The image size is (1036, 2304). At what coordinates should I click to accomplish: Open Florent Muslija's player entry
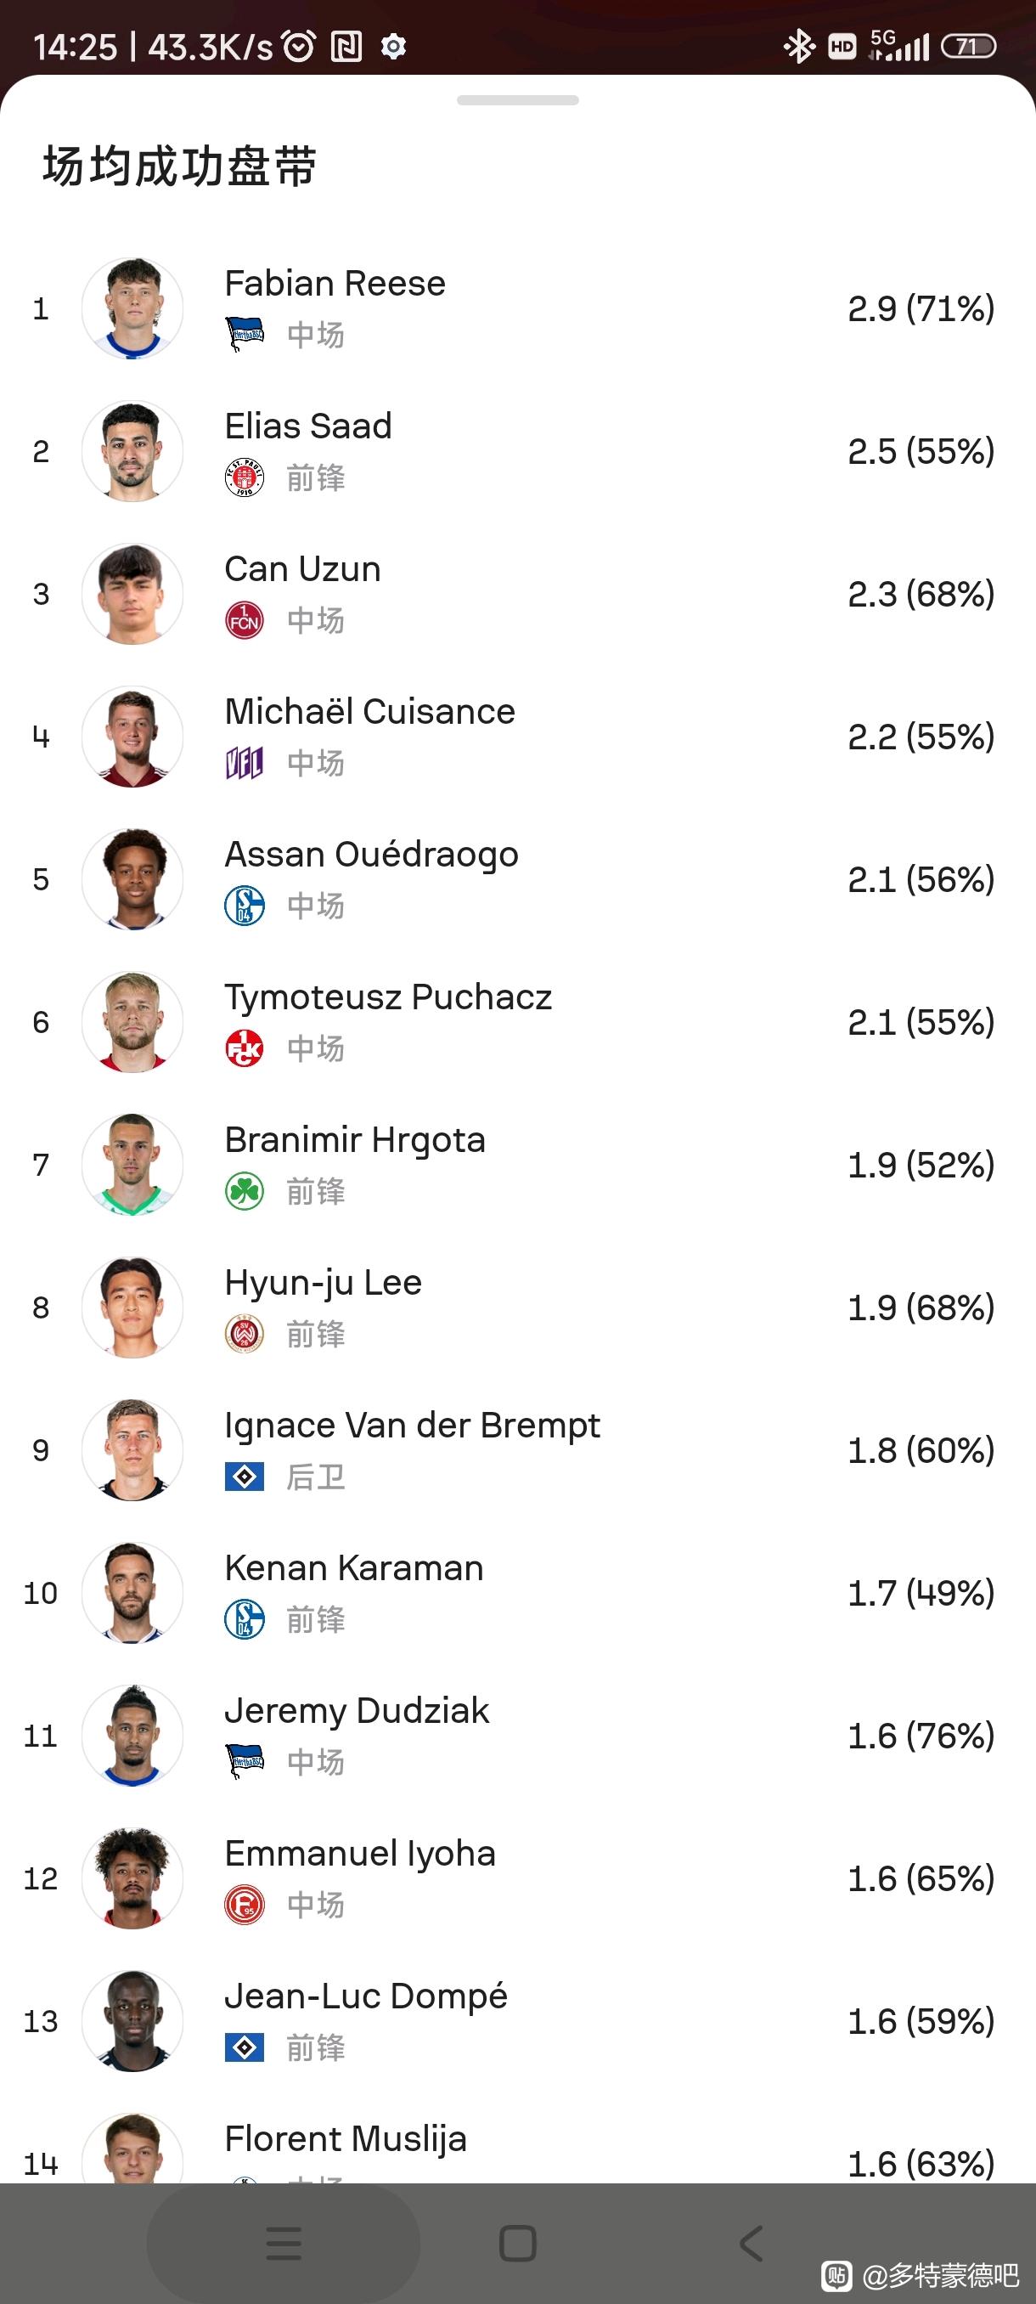(517, 2149)
